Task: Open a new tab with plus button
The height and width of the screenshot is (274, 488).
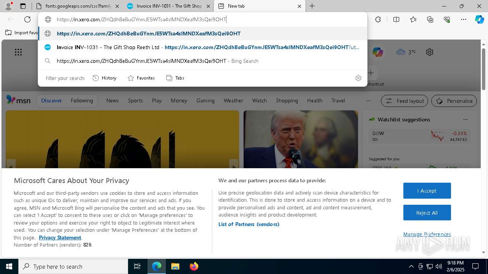Action: pos(312,6)
